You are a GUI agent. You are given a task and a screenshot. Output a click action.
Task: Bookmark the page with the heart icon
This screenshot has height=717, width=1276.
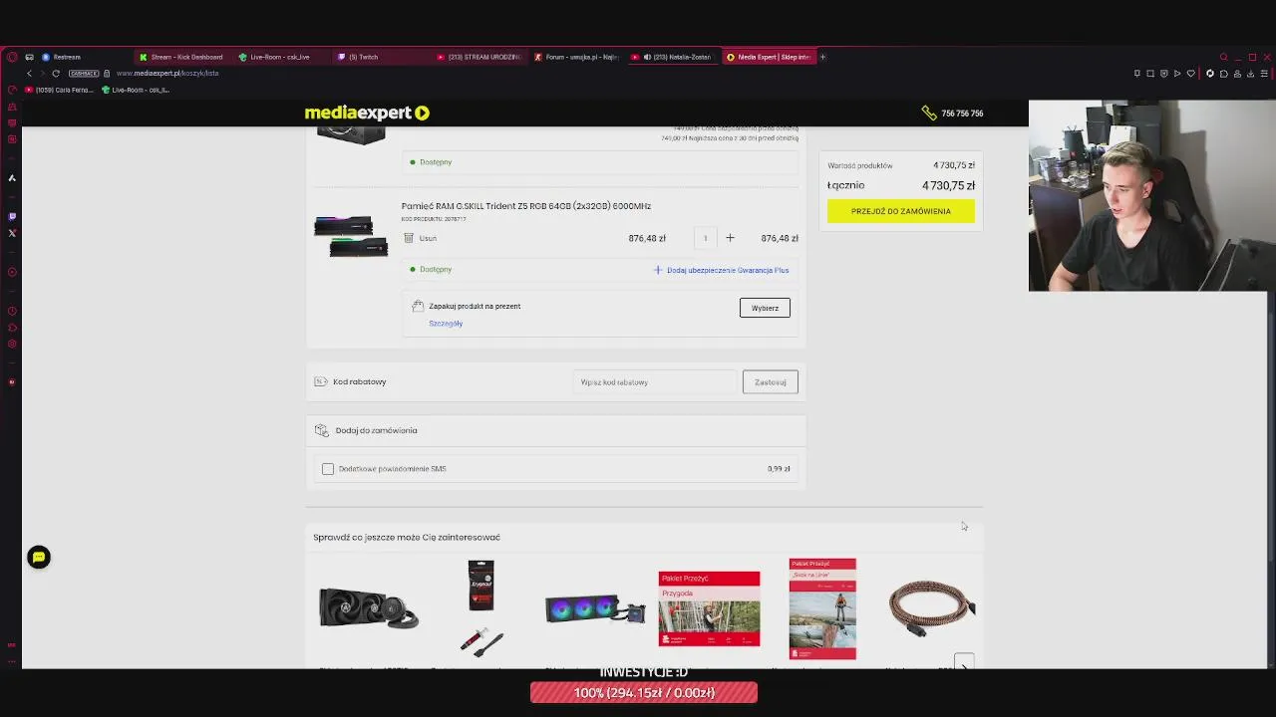click(1190, 73)
